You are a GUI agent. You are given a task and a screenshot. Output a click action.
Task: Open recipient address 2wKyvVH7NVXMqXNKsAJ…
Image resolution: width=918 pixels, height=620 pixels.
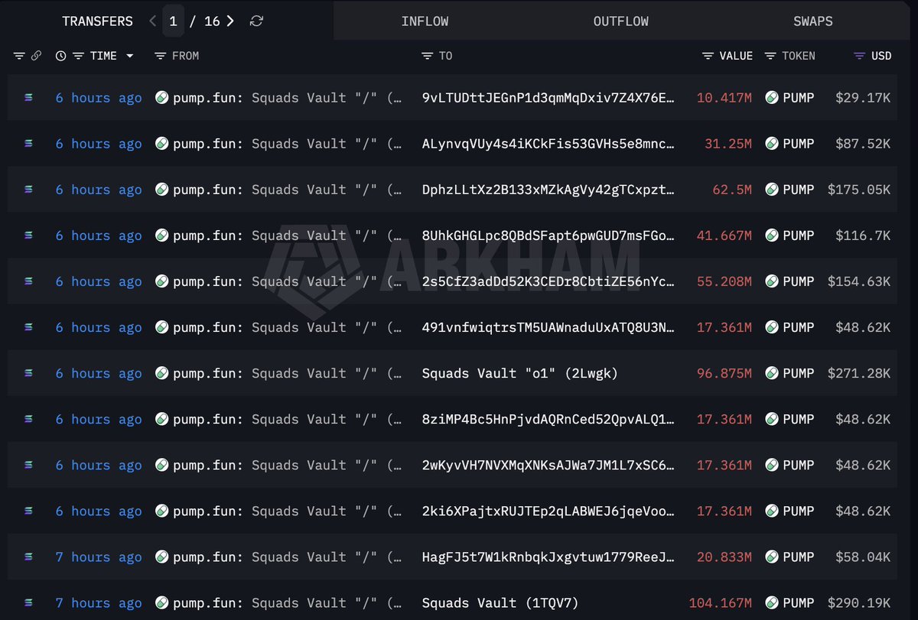(x=549, y=465)
